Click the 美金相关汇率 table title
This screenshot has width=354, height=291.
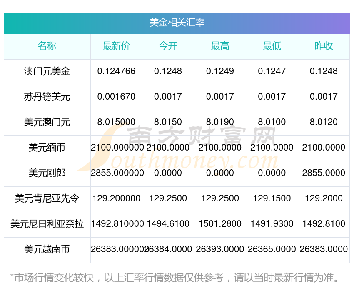coord(177,23)
